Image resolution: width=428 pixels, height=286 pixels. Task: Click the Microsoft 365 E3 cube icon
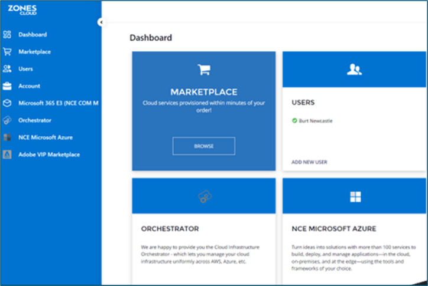pos(7,103)
